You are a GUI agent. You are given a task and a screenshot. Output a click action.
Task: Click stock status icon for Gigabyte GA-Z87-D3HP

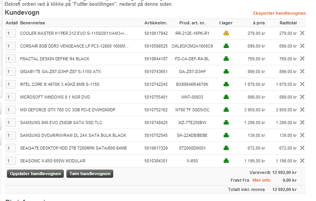(226, 72)
